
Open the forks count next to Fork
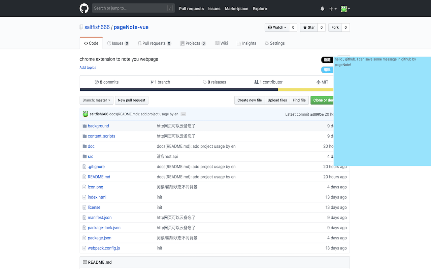click(x=346, y=28)
